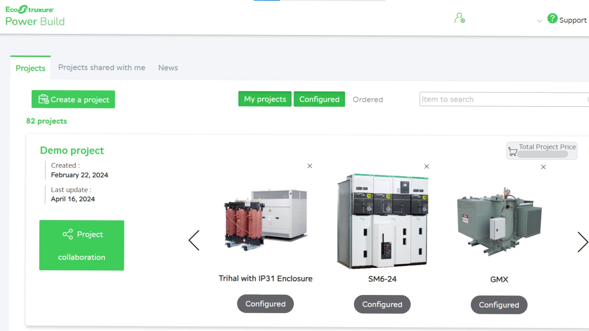Click the February 22, 2024 created date
This screenshot has width=589, height=331.
[80, 175]
